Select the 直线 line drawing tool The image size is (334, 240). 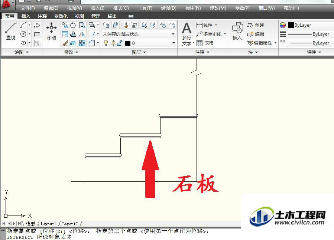pyautogui.click(x=11, y=31)
